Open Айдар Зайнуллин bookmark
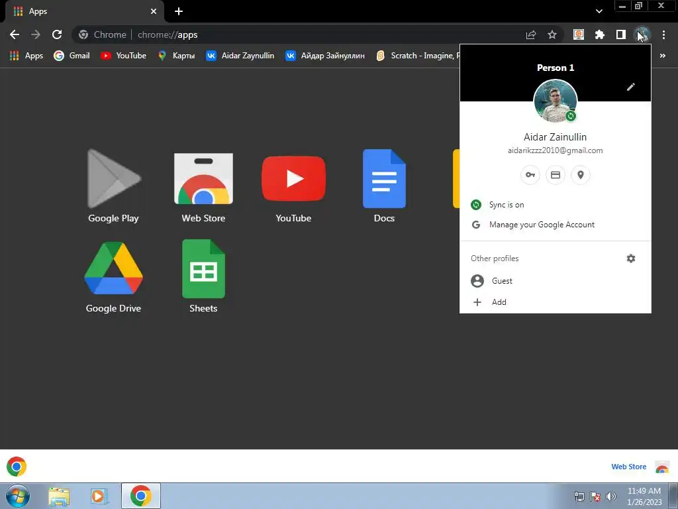Image resolution: width=678 pixels, height=509 pixels. (324, 56)
